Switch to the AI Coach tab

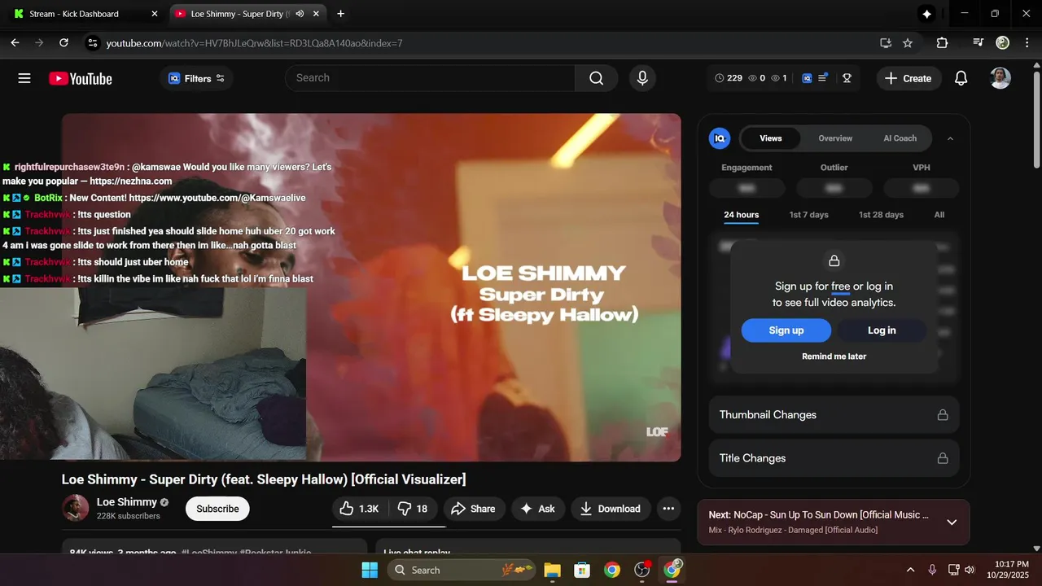[x=900, y=138]
